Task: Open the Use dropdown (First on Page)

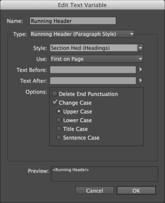Action: (97, 59)
